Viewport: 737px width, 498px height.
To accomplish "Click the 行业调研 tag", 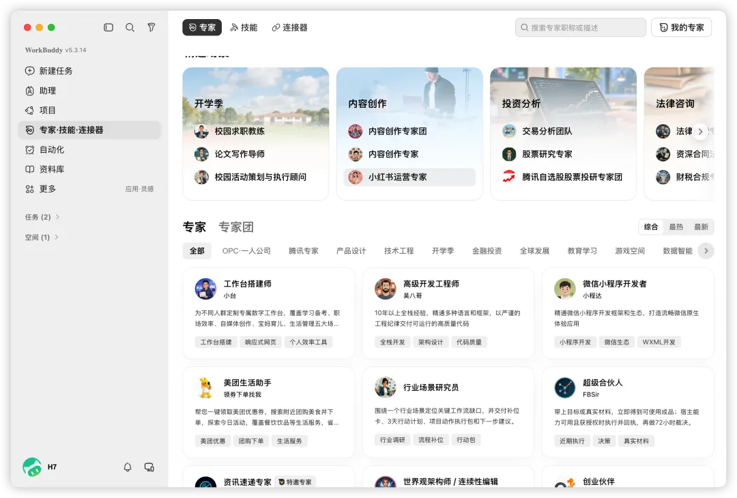I will (392, 440).
